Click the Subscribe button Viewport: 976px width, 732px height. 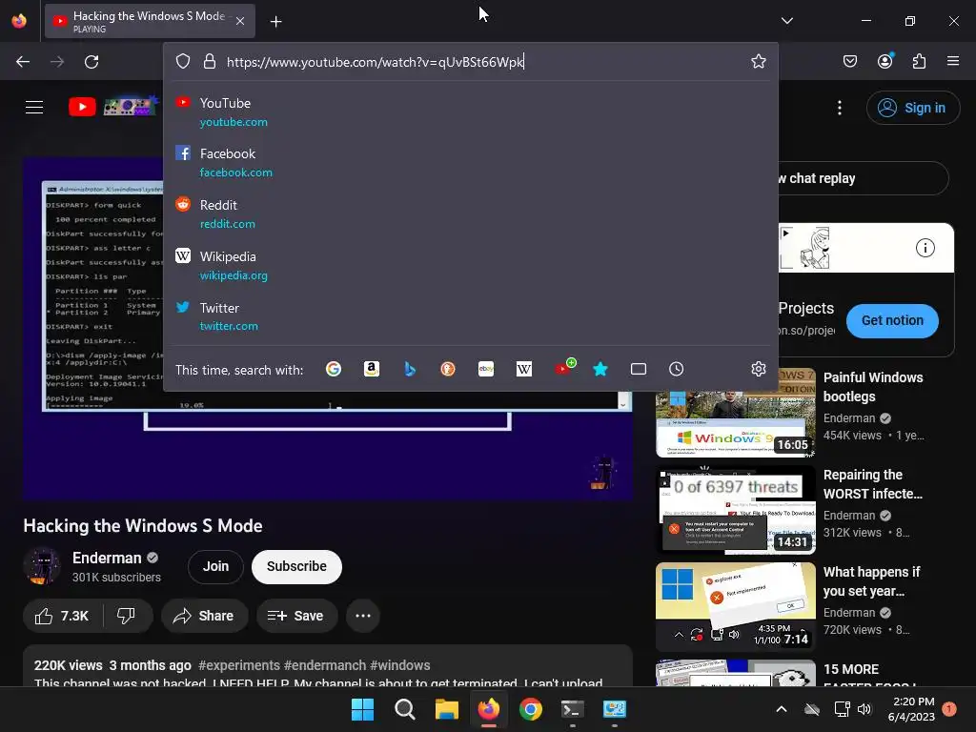(x=297, y=566)
